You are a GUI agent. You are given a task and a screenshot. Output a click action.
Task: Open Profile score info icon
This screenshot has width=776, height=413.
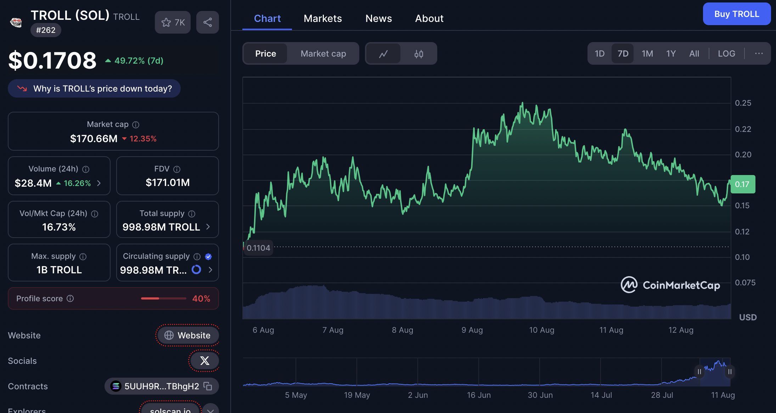(70, 298)
